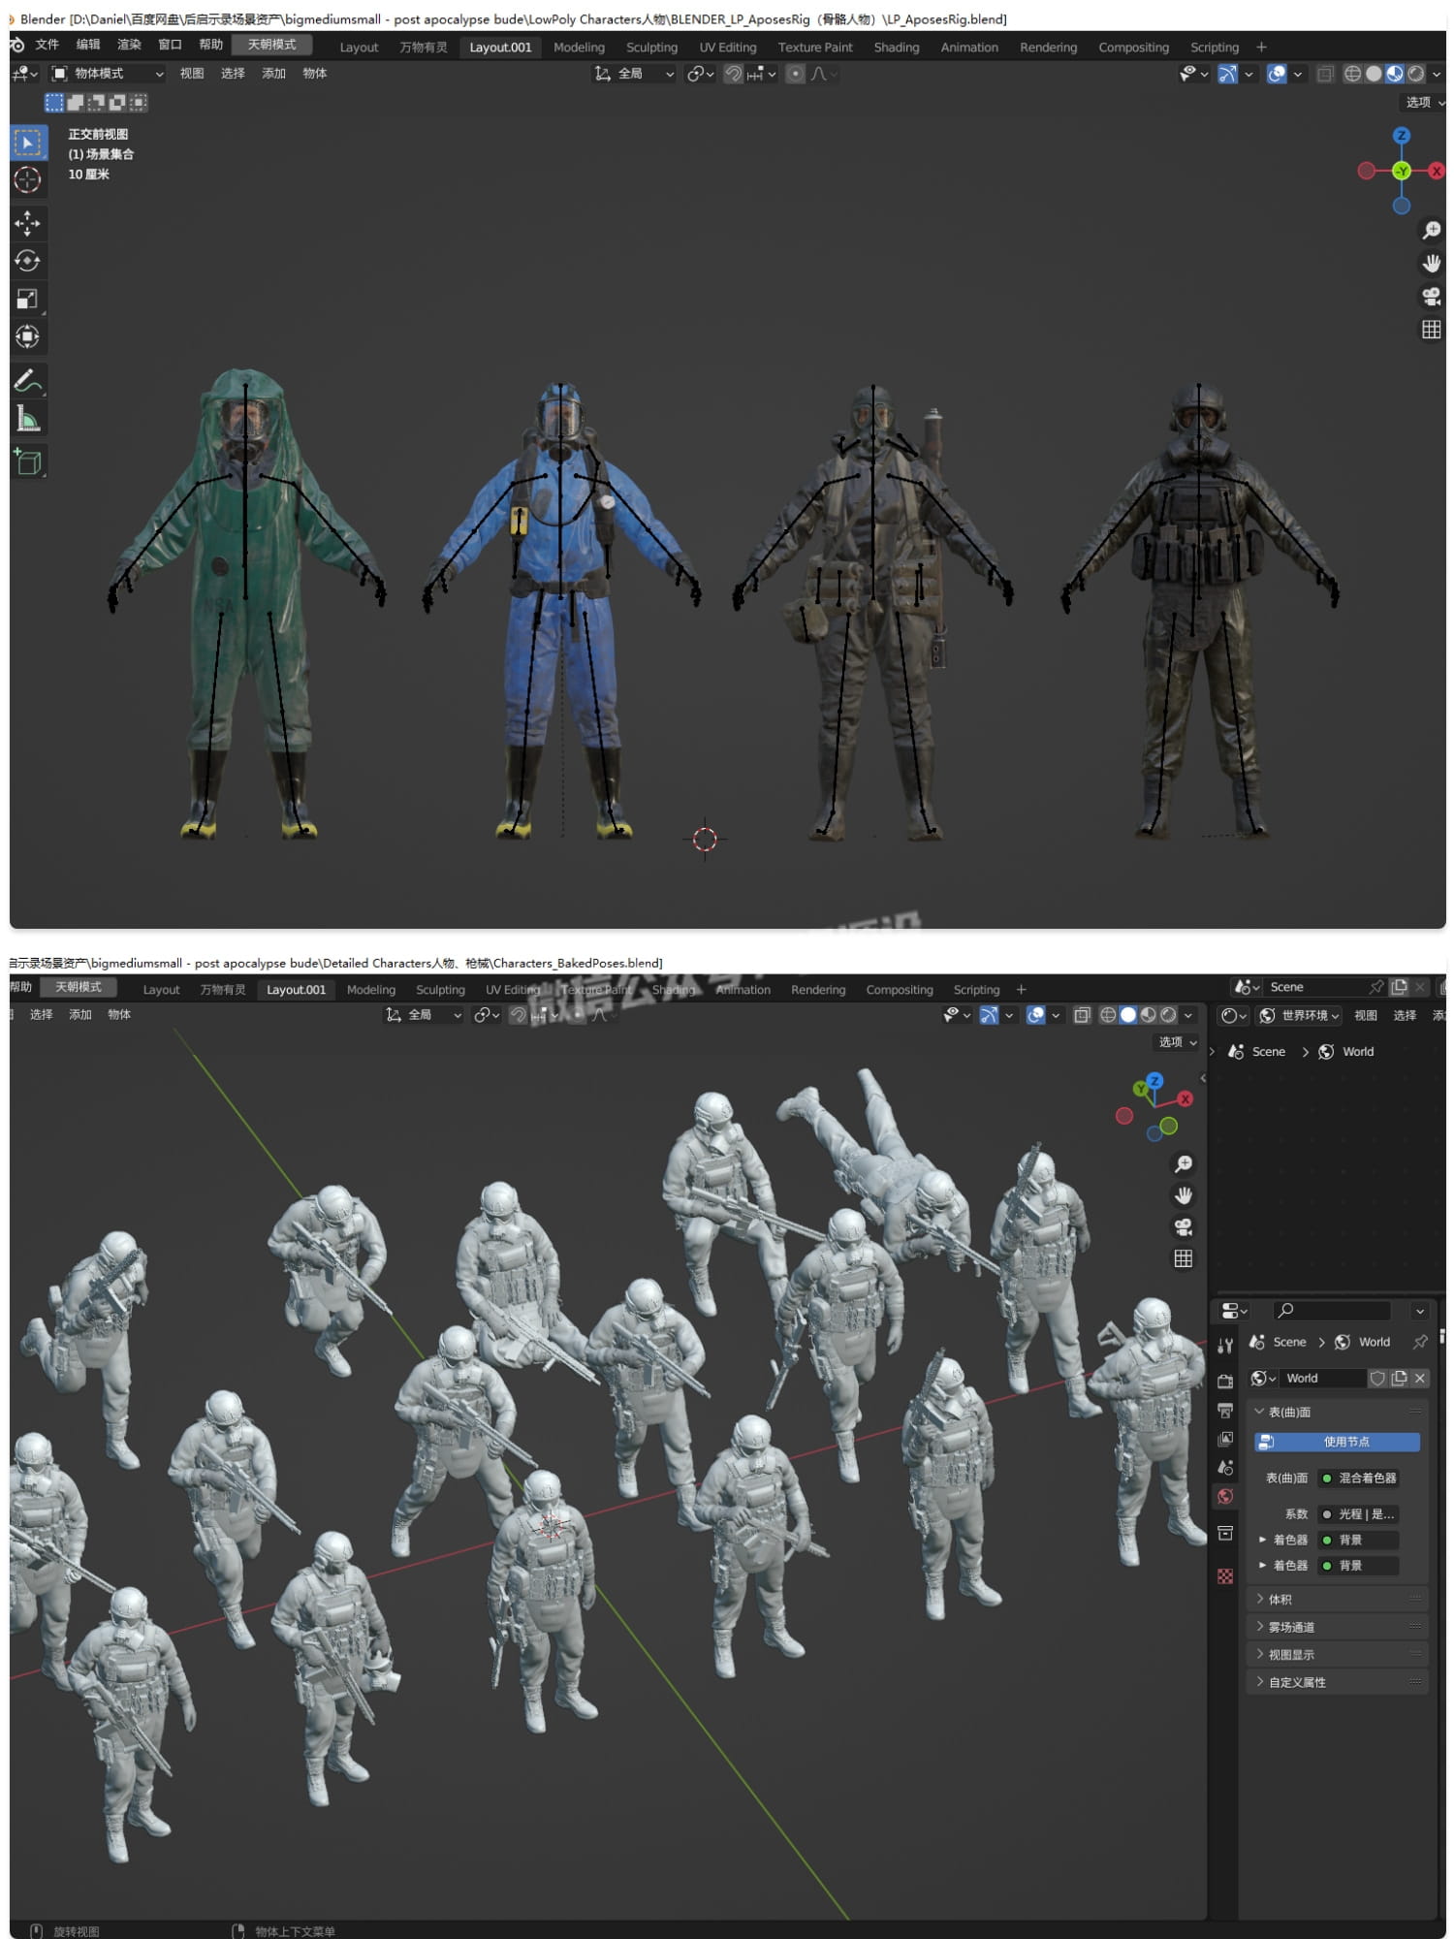Open pivot point dropdown in LP_AposesRig header

(700, 74)
